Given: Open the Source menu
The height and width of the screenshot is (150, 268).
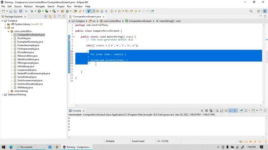Looking at the screenshot, I should (18, 7).
